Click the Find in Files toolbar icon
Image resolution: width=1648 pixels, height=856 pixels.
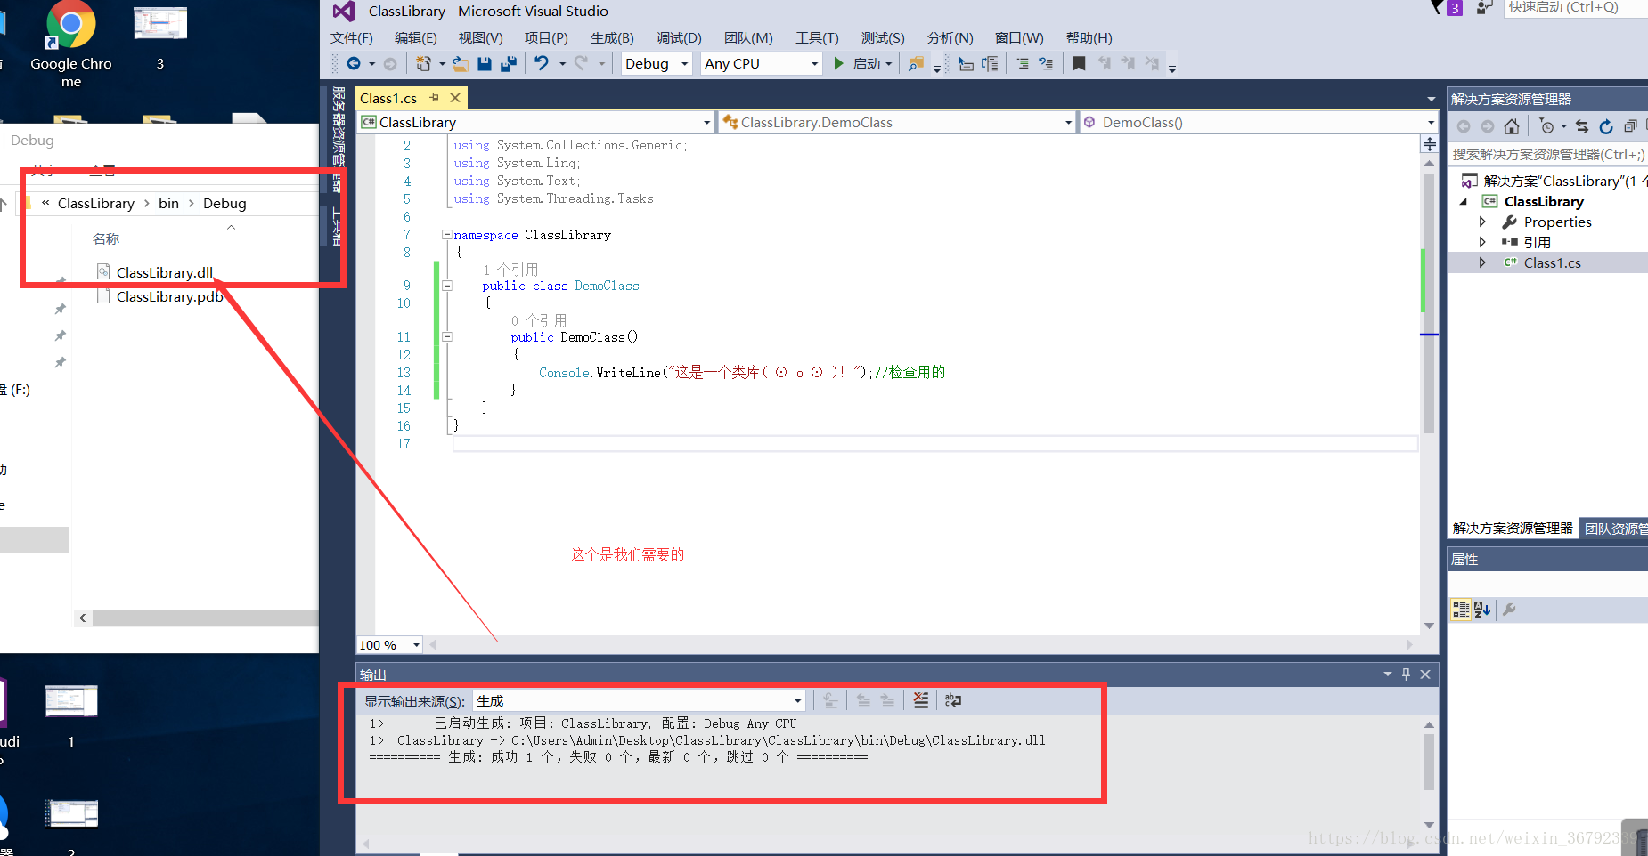[916, 63]
